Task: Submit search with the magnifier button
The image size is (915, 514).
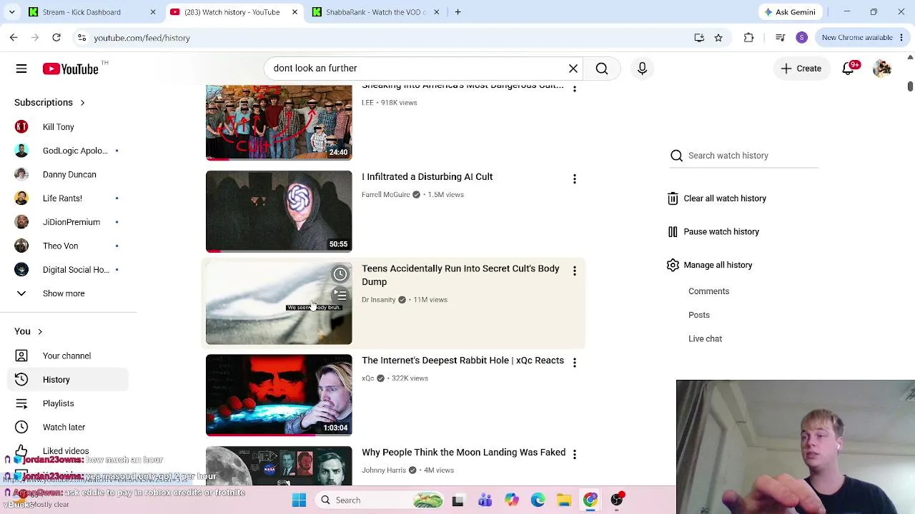Action: 602,69
